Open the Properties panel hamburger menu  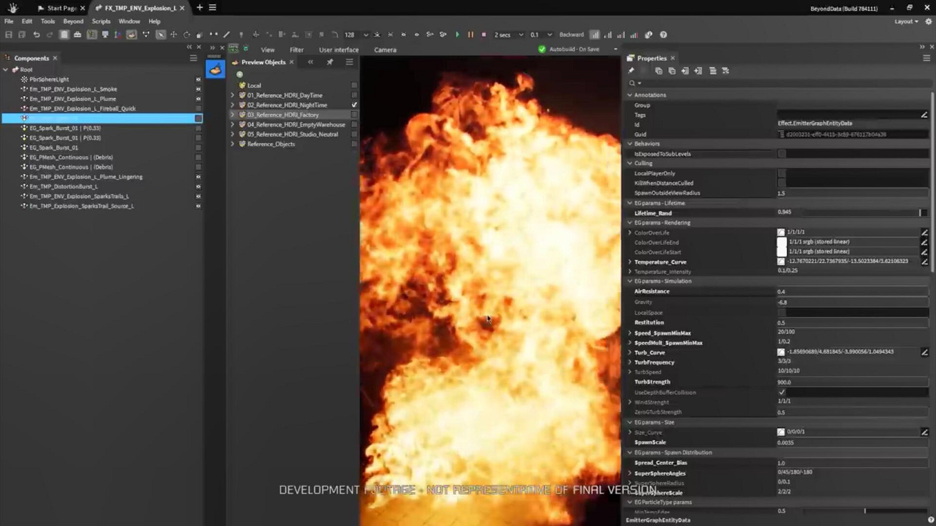click(926, 58)
